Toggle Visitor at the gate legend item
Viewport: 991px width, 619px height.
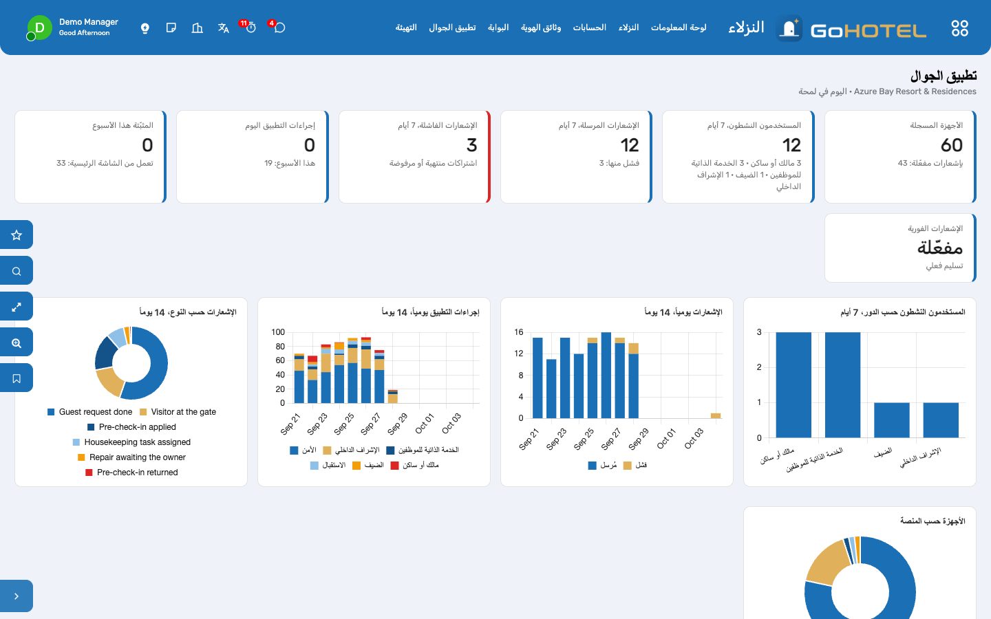178,412
